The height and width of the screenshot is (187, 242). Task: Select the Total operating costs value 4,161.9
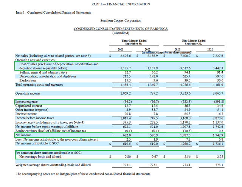[218, 85]
